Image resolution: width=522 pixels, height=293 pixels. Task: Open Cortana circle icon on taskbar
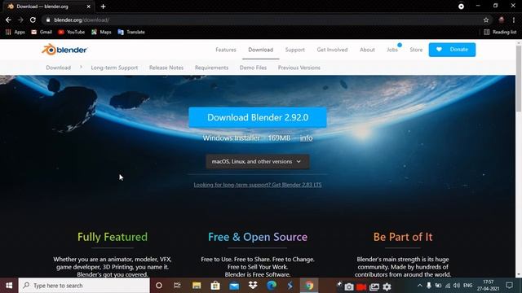[x=159, y=286]
